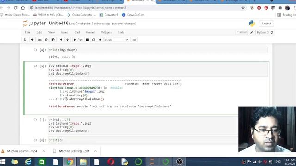The width and height of the screenshot is (296, 166).
Task: Move selected cell up arrow
Action: click(x=61, y=40)
